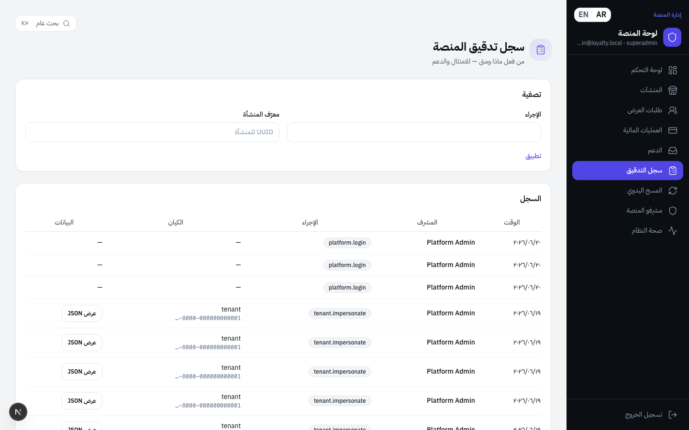Open لوحة التحكم menu item
The height and width of the screenshot is (430, 689).
[x=628, y=70]
